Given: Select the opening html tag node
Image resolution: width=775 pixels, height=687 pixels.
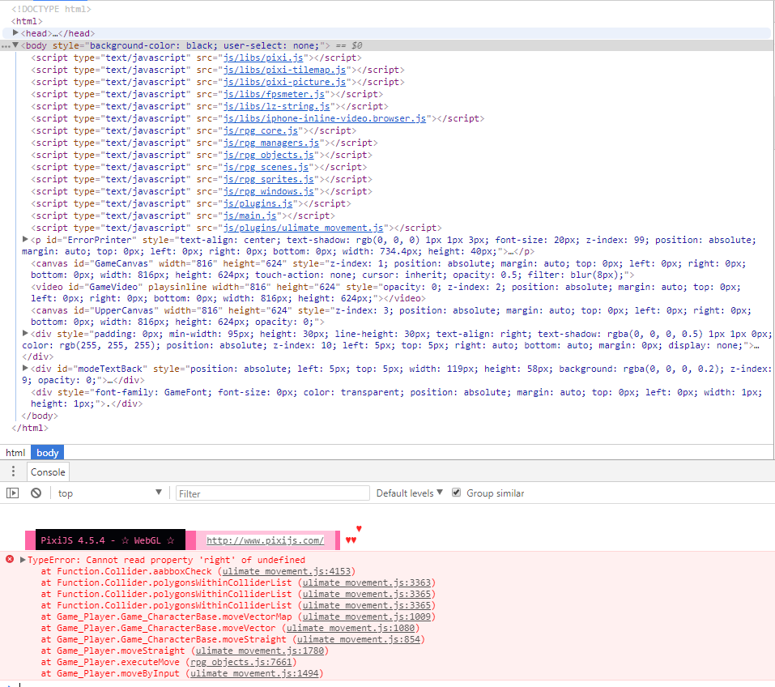Looking at the screenshot, I should coord(27,21).
